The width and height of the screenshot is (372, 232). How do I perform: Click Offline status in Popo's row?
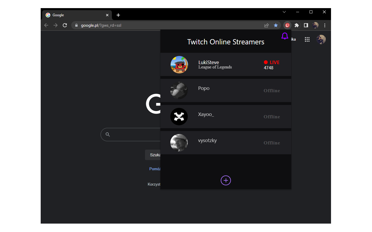tap(272, 91)
